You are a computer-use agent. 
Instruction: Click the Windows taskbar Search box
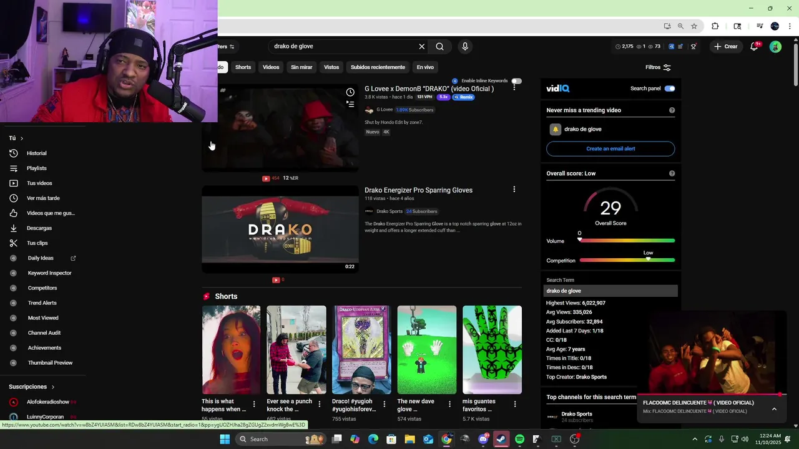(281, 439)
